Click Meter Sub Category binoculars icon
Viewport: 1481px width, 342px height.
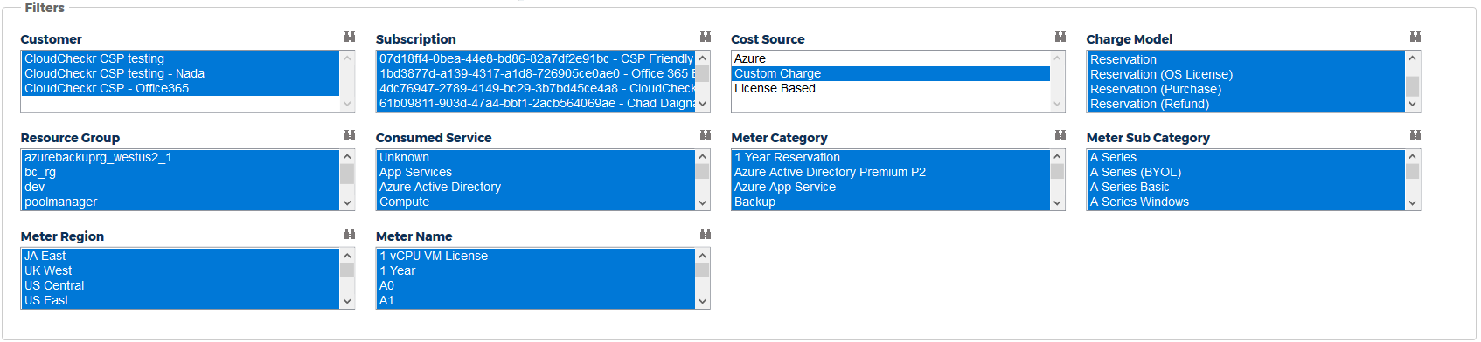click(1415, 135)
